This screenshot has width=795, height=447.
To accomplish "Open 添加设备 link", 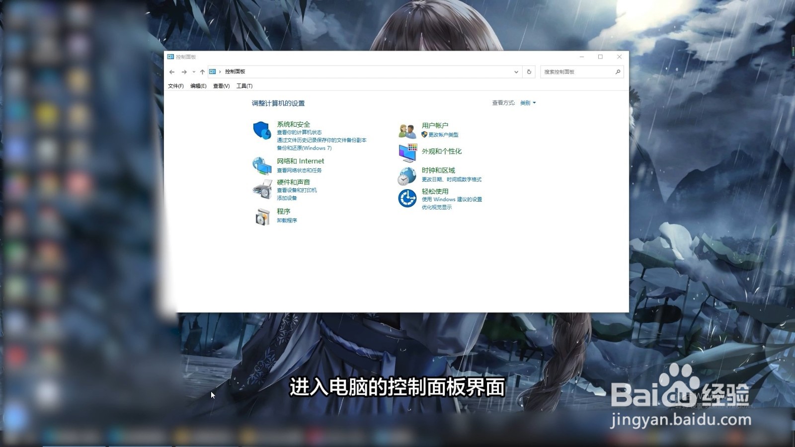I will (x=287, y=198).
